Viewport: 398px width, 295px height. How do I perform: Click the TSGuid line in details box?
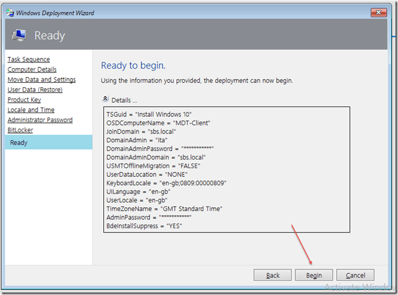[149, 114]
